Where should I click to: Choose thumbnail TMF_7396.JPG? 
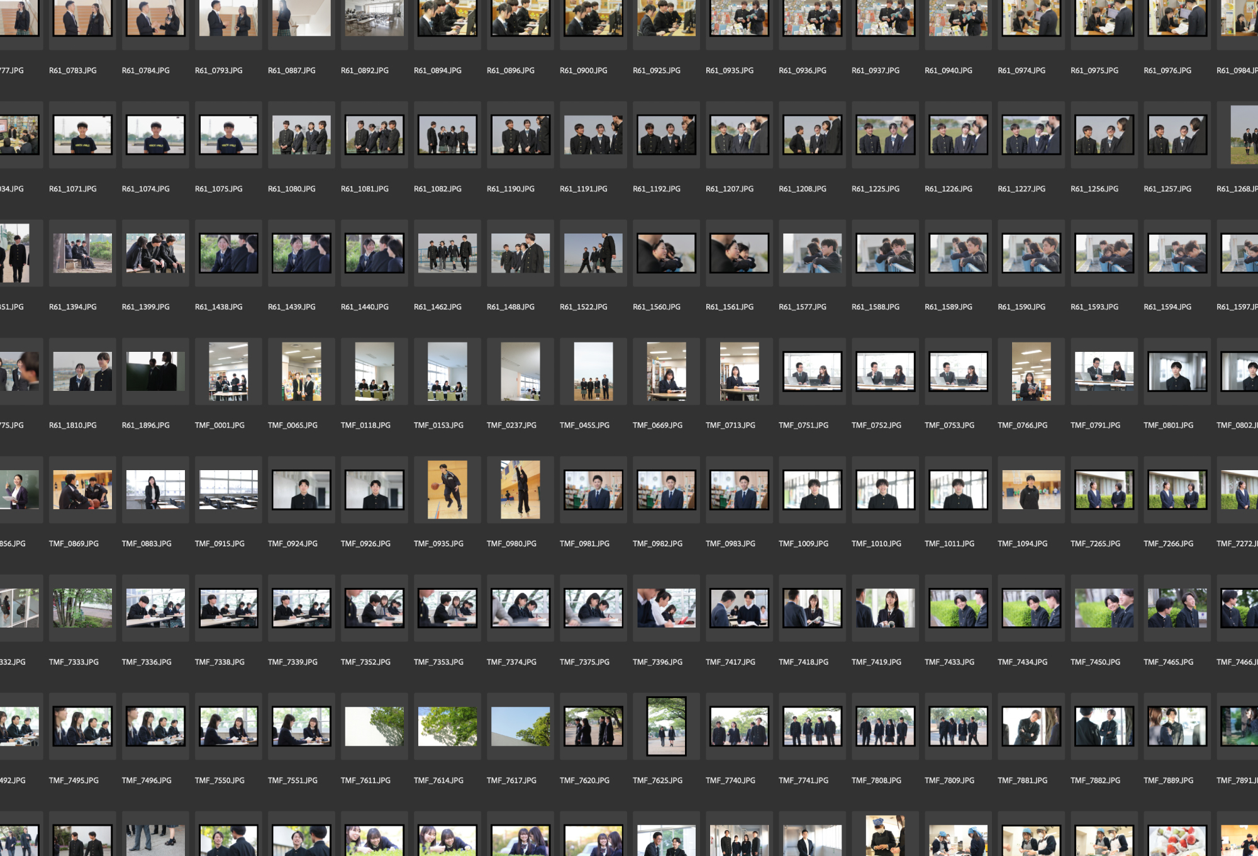666,608
